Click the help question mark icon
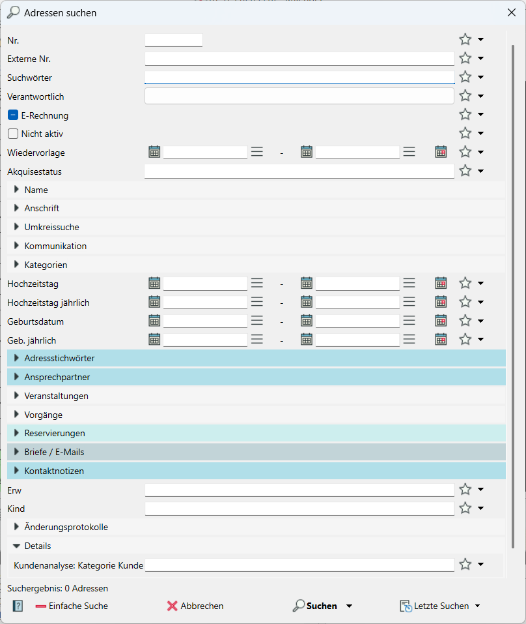The width and height of the screenshot is (526, 624). click(18, 606)
